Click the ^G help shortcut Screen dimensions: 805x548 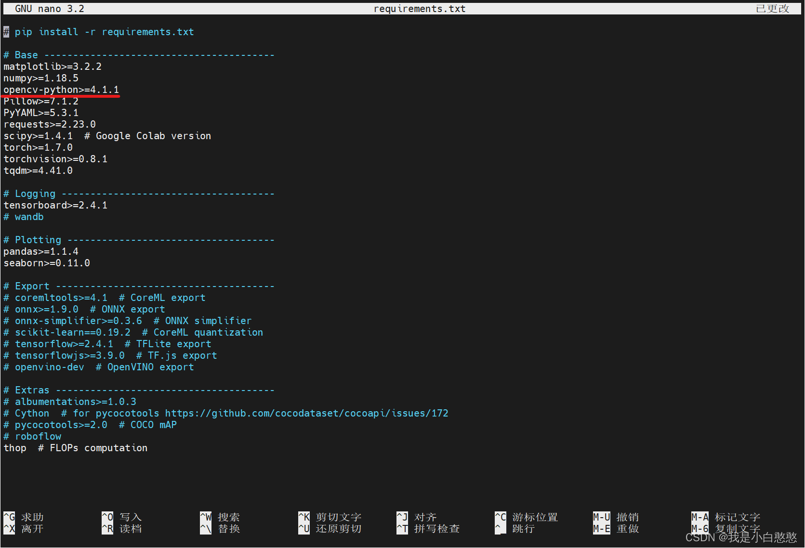[24, 517]
